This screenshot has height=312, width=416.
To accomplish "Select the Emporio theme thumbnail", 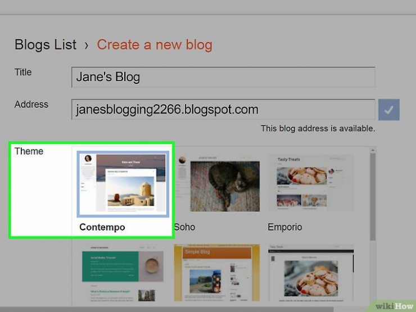I will [x=311, y=183].
